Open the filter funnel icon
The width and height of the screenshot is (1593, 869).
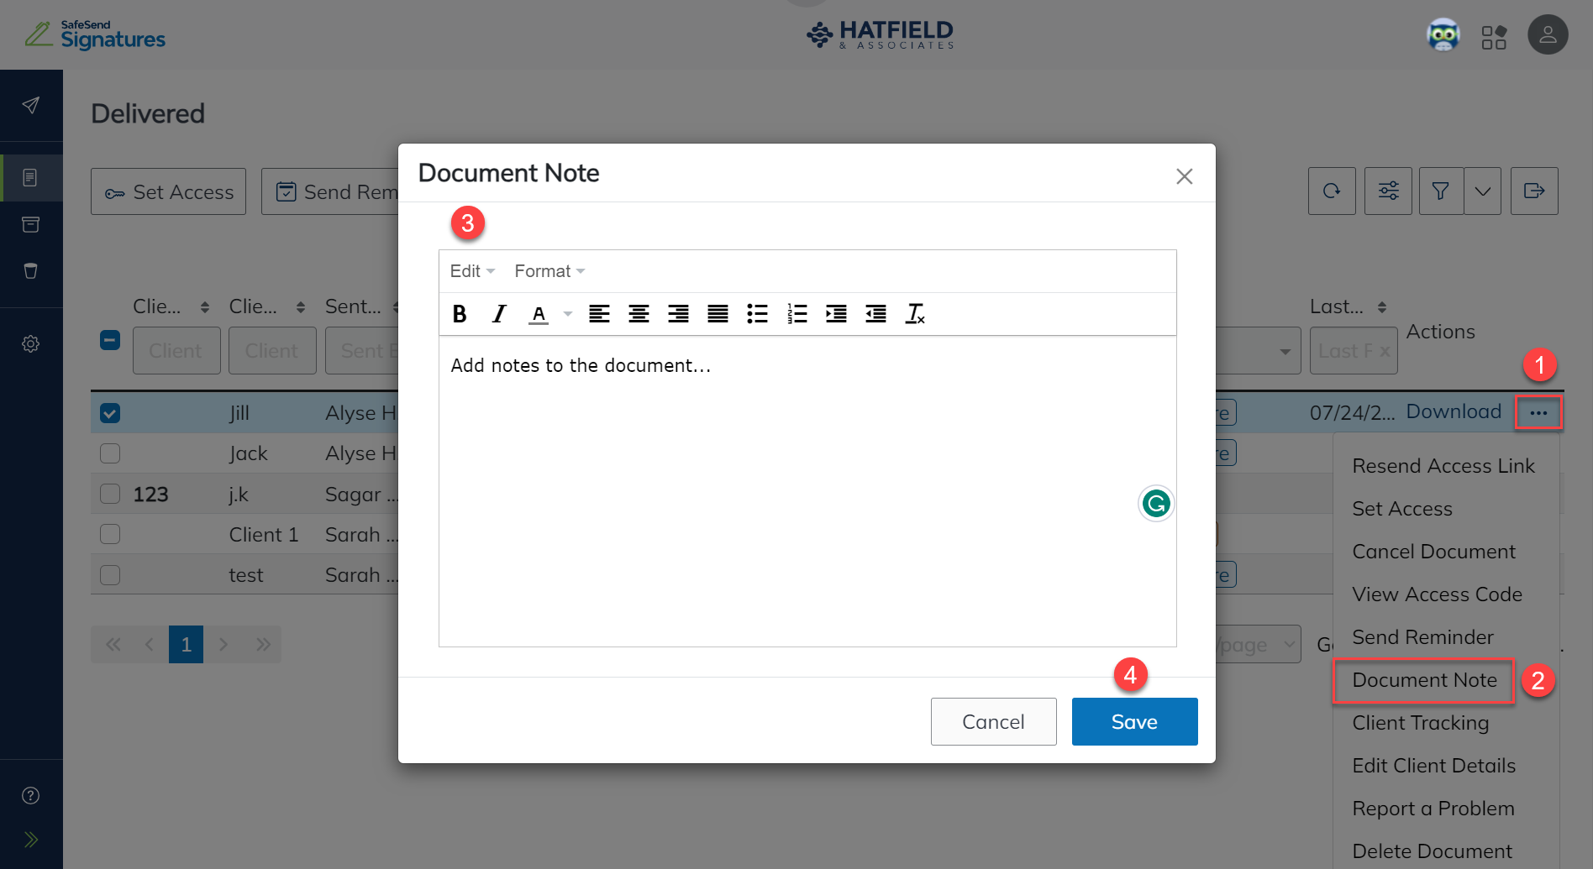pyautogui.click(x=1440, y=191)
